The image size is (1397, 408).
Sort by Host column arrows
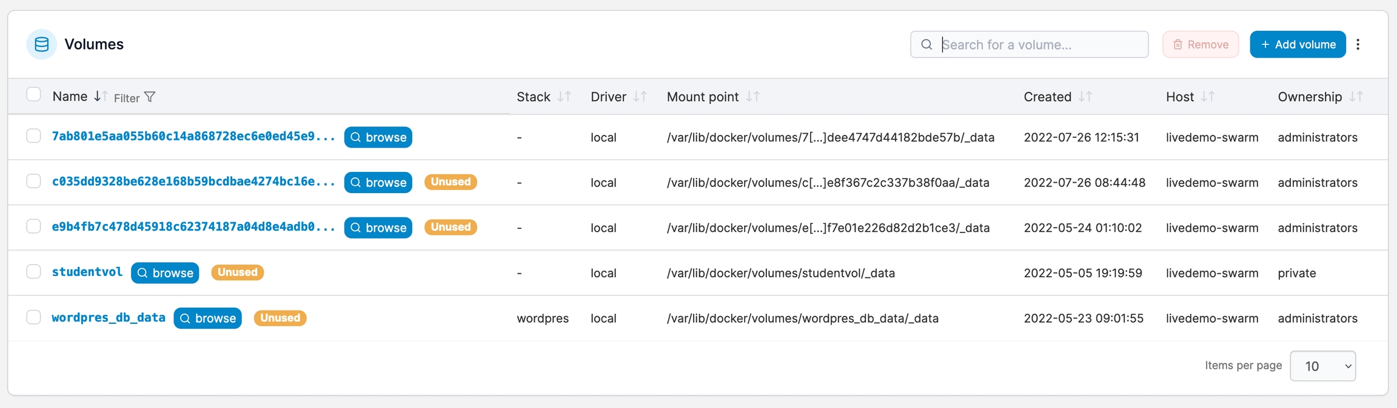(1207, 97)
